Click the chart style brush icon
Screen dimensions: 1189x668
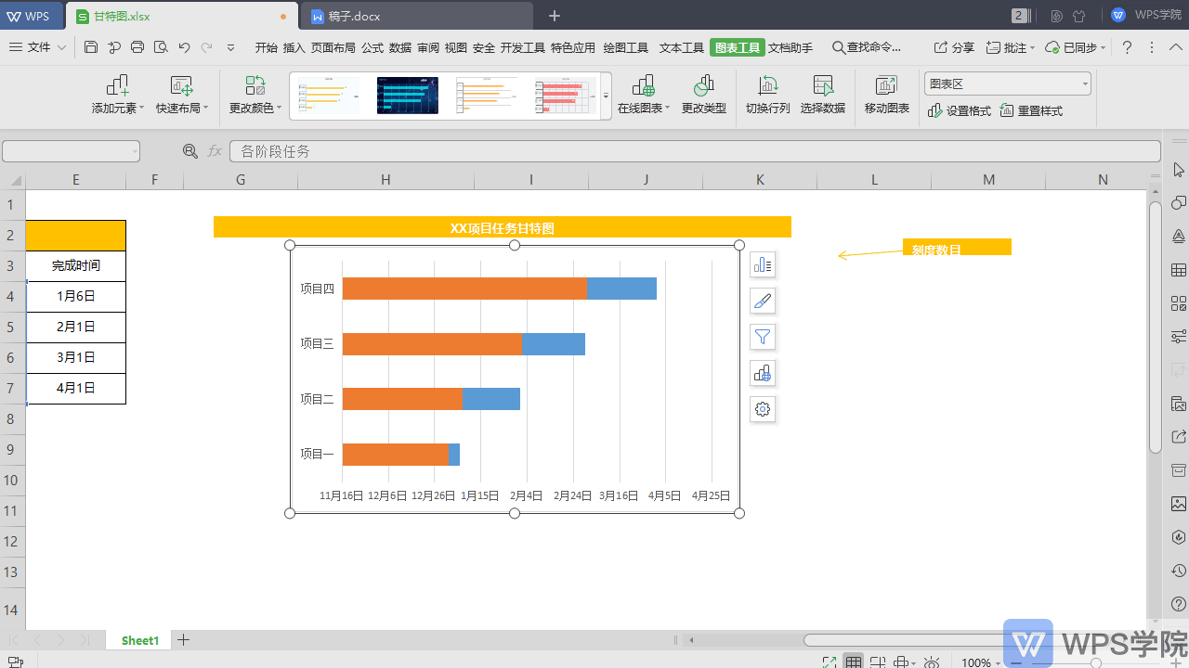pyautogui.click(x=763, y=302)
